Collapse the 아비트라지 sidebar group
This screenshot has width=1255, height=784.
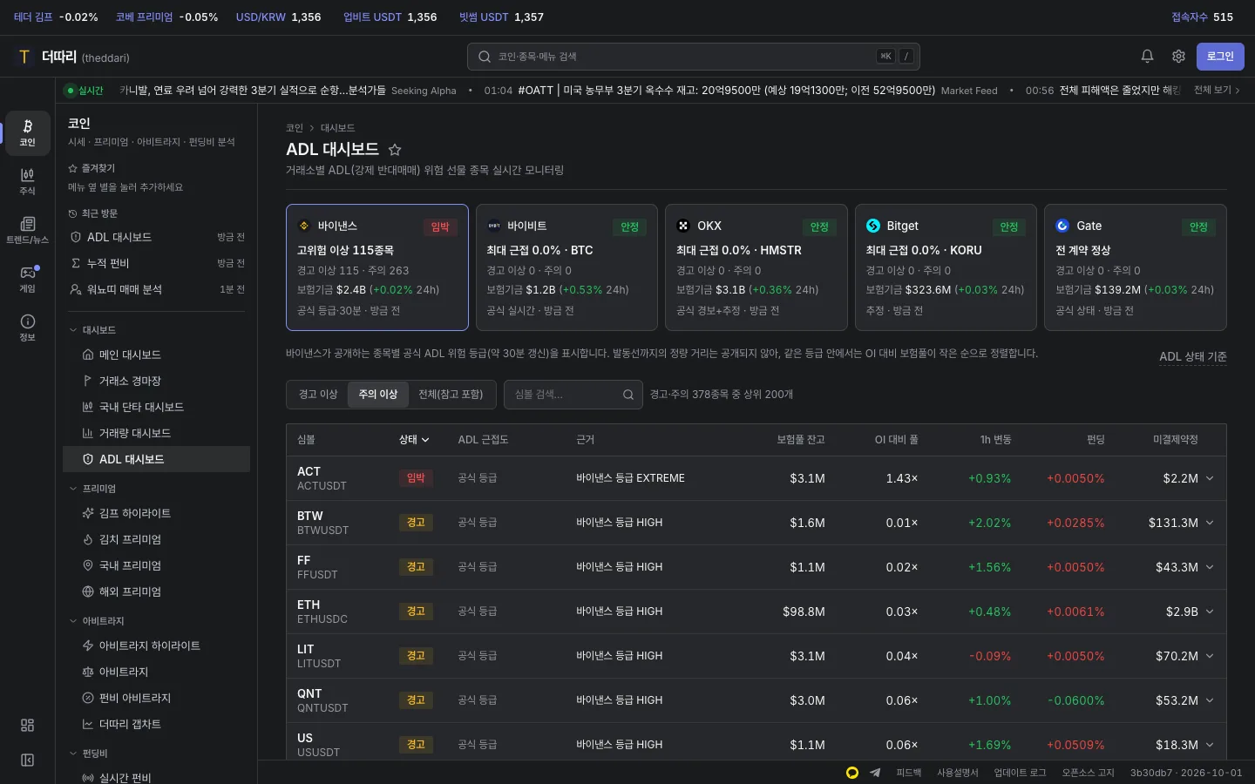[97, 621]
